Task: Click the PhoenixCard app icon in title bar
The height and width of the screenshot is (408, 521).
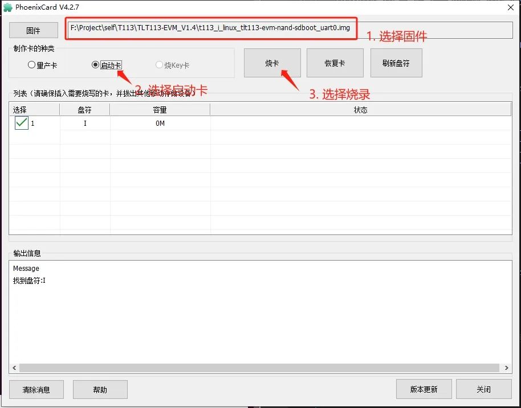Action: (x=7, y=7)
